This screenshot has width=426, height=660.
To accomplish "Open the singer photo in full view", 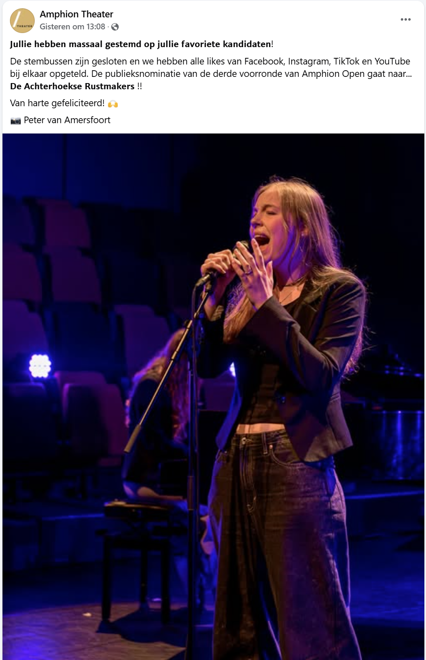I will pos(213,397).
